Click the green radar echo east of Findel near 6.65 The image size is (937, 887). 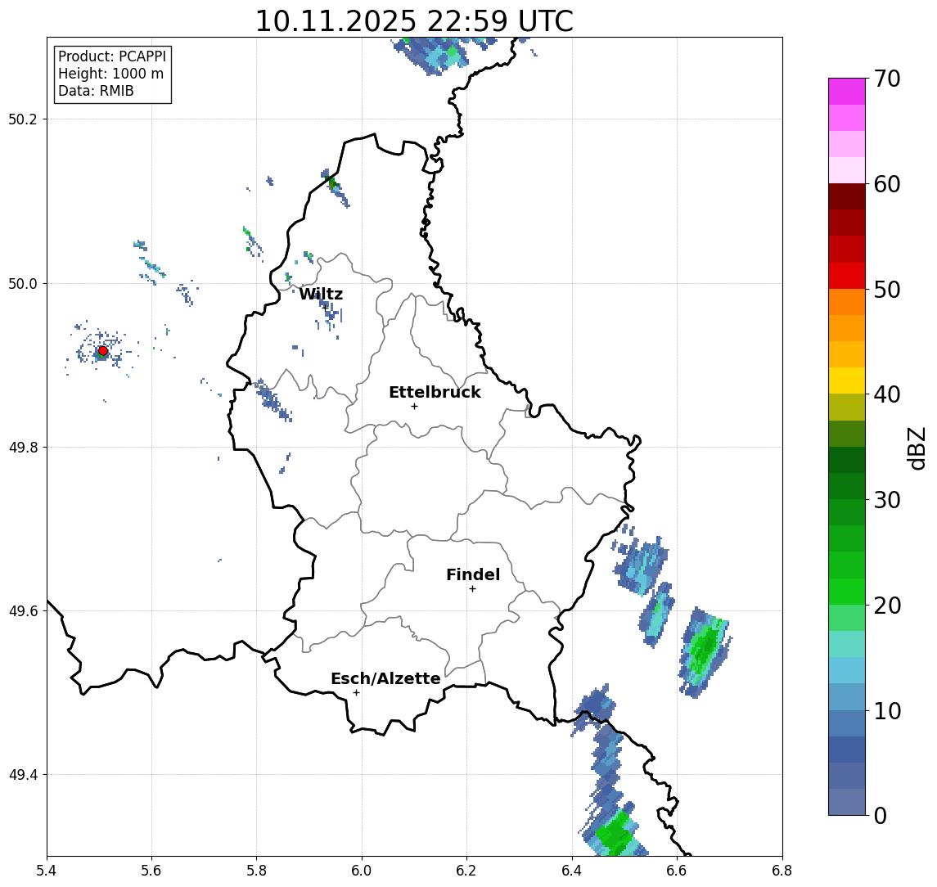[x=705, y=651]
